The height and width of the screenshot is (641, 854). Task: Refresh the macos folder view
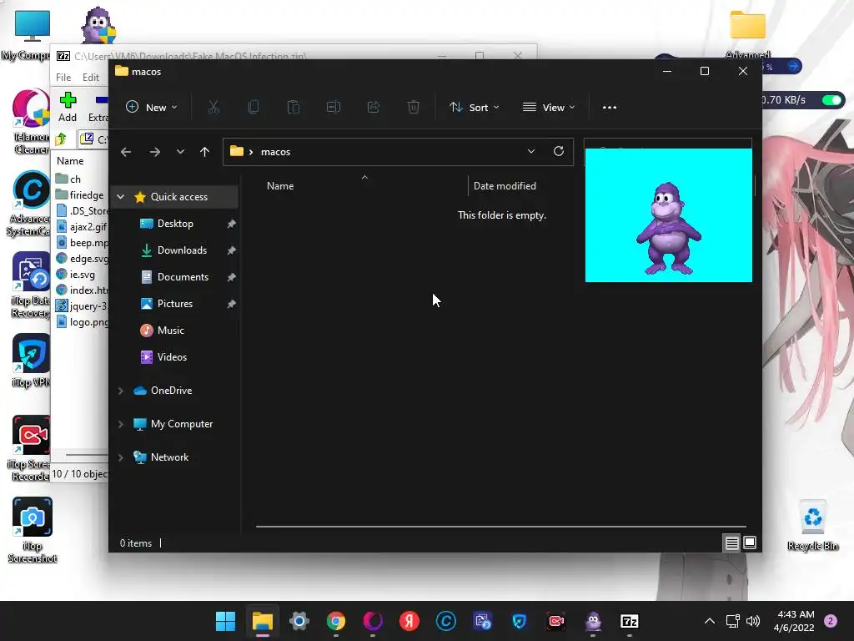click(x=558, y=152)
